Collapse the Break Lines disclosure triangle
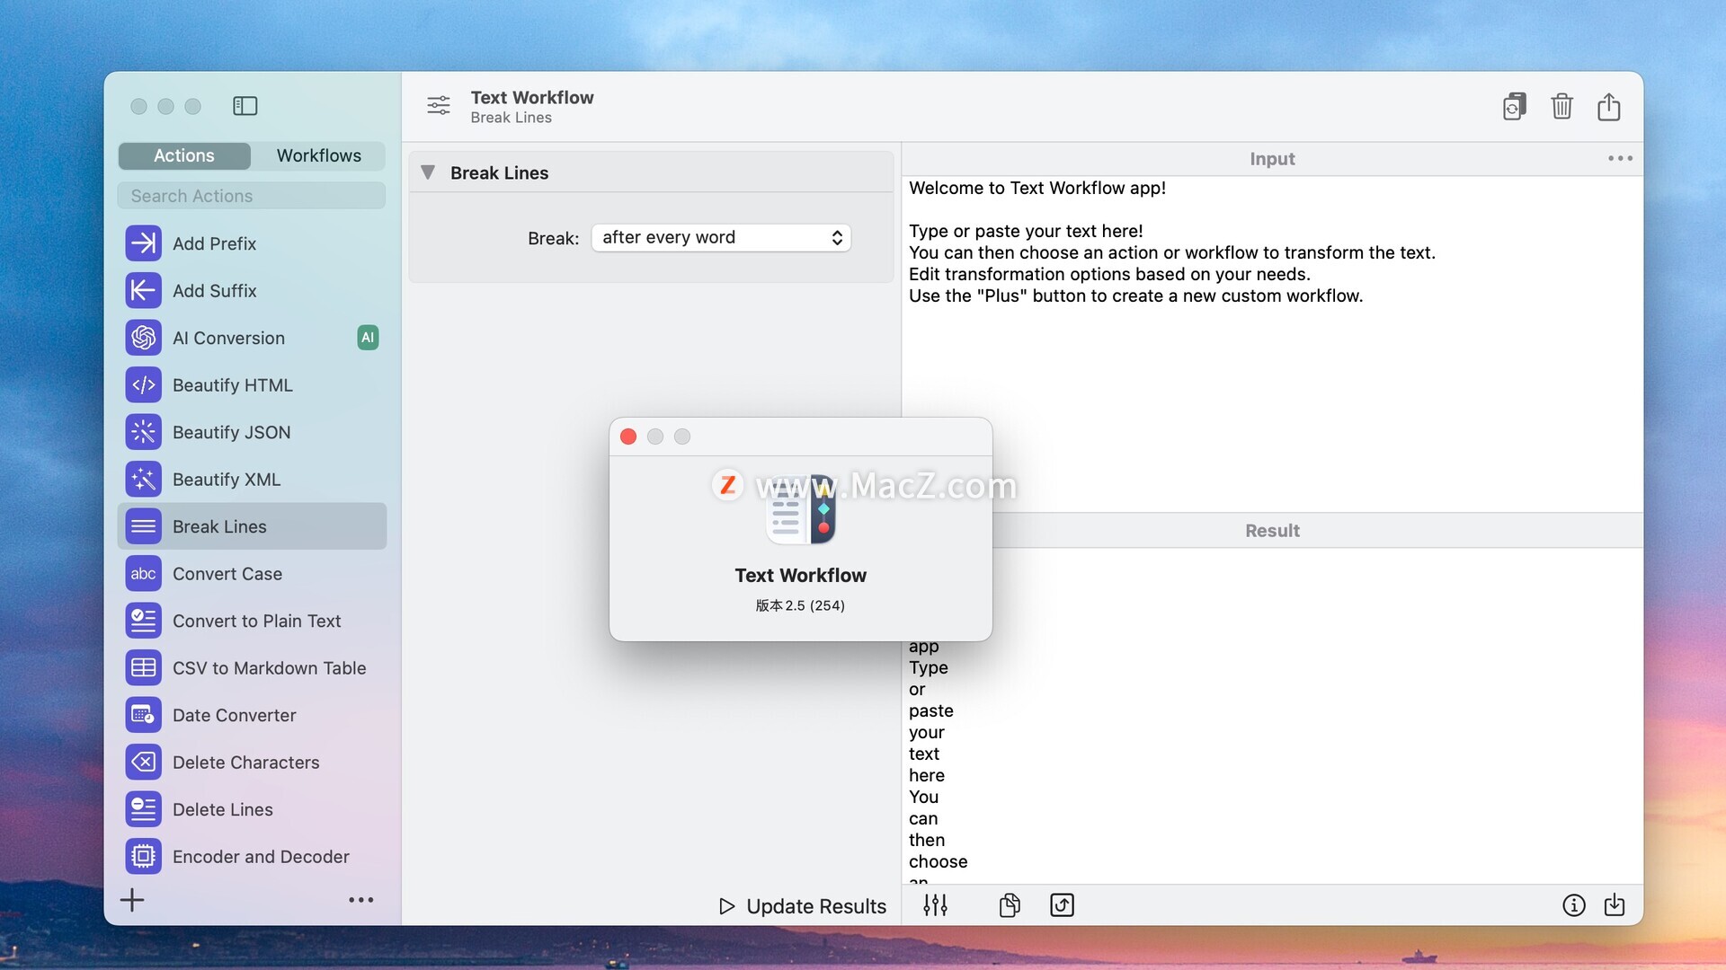This screenshot has height=970, width=1726. 428,172
